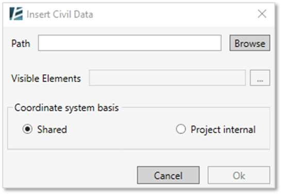Open the Visible Elements ellipsis picker
The image size is (282, 195).
pyautogui.click(x=260, y=78)
